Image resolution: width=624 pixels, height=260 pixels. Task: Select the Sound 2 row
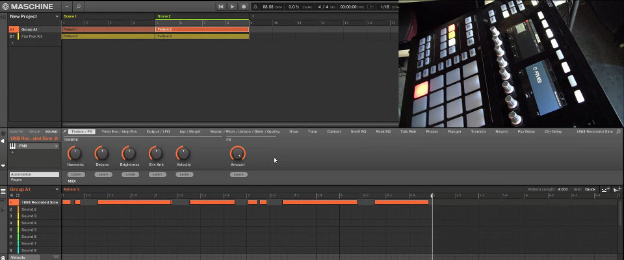pos(34,209)
